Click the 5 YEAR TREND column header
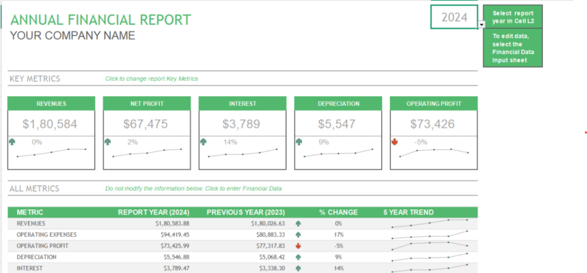 pyautogui.click(x=408, y=212)
